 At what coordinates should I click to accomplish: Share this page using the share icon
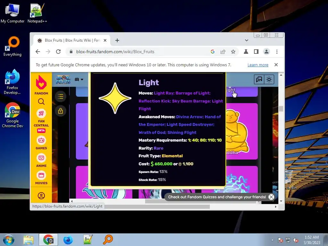click(x=223, y=52)
